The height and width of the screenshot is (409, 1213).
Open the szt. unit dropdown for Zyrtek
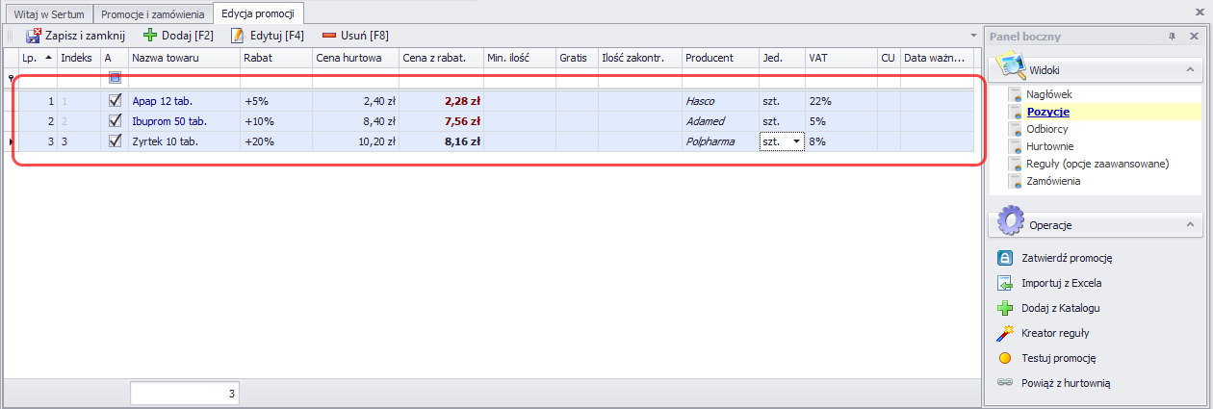pos(795,141)
